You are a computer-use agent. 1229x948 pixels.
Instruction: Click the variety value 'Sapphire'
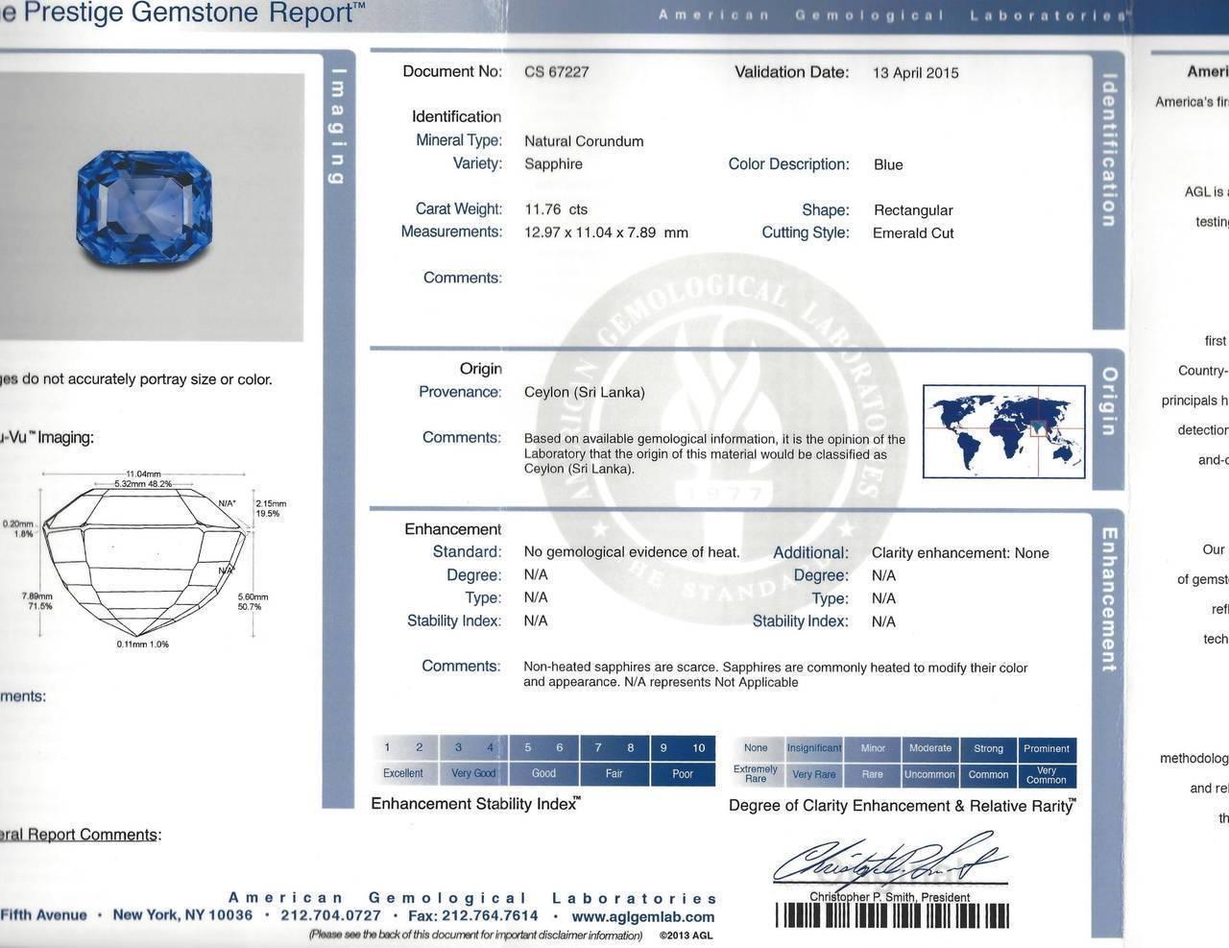553,164
